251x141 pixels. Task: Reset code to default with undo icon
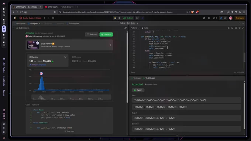(x=240, y=28)
